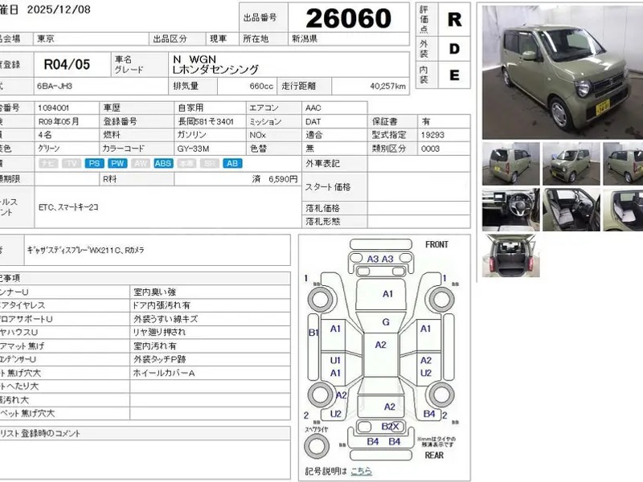Screen dimensions: 643x482
Task: Open the こちら symbol explanation link
Action: pyautogui.click(x=361, y=472)
